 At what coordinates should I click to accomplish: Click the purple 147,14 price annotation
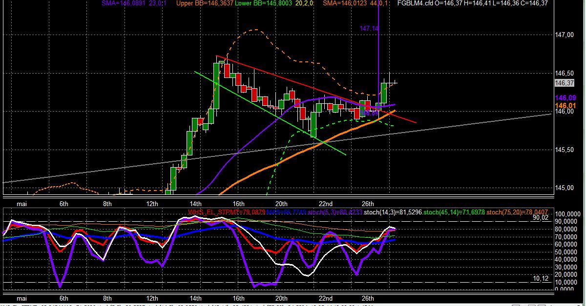(369, 29)
